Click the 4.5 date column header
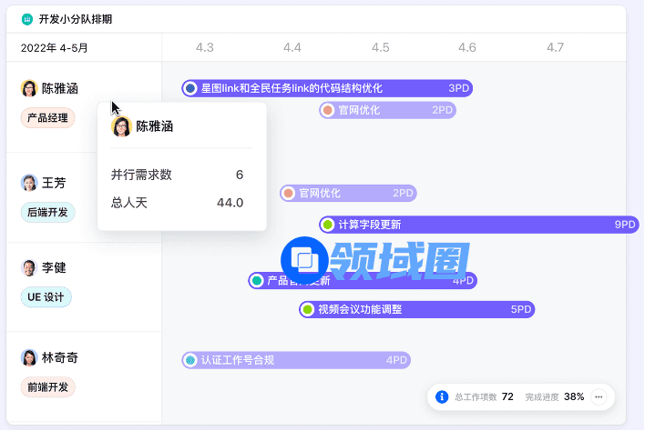Viewport: 645px width, 431px height. 380,47
